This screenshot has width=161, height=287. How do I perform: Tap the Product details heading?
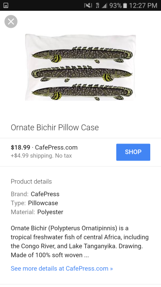(x=31, y=182)
